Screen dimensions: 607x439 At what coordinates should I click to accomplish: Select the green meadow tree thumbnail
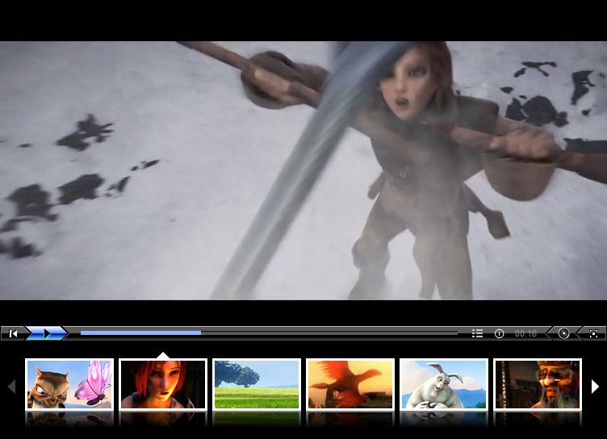(257, 384)
